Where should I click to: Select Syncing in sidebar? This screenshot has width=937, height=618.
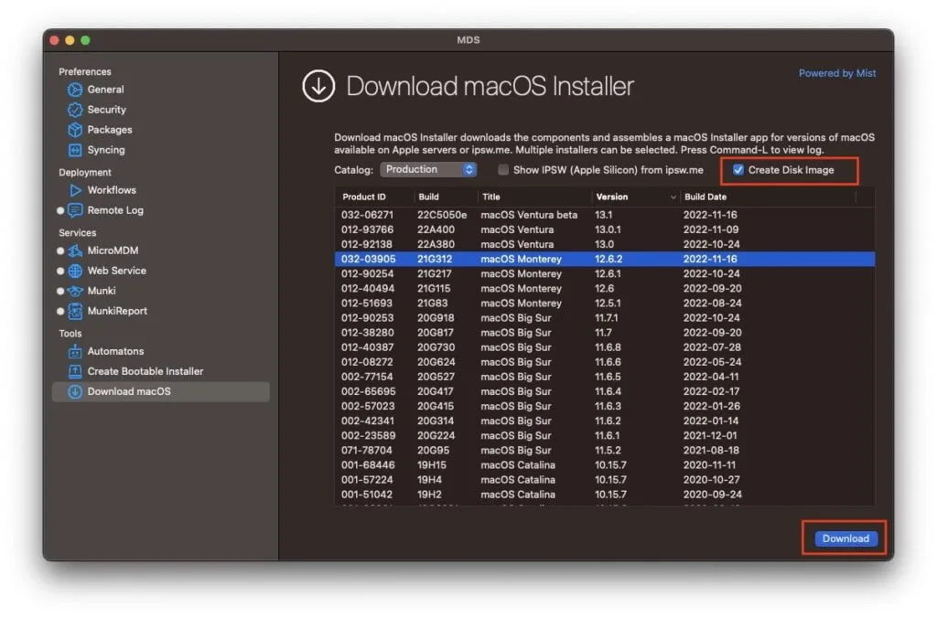(106, 150)
